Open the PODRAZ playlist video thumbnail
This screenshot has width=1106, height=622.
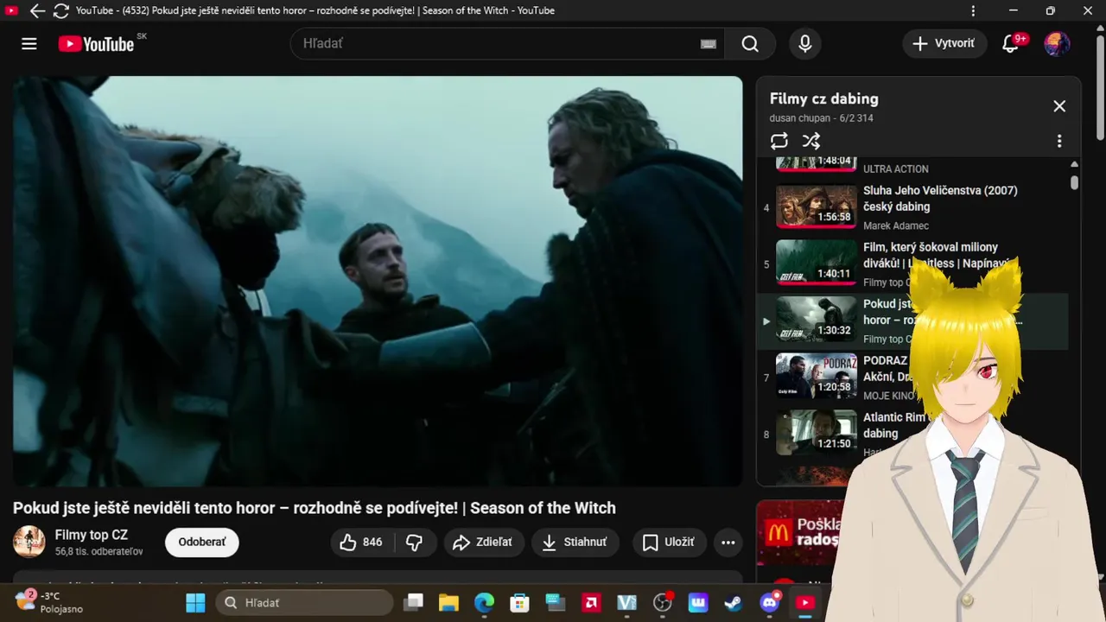click(817, 377)
